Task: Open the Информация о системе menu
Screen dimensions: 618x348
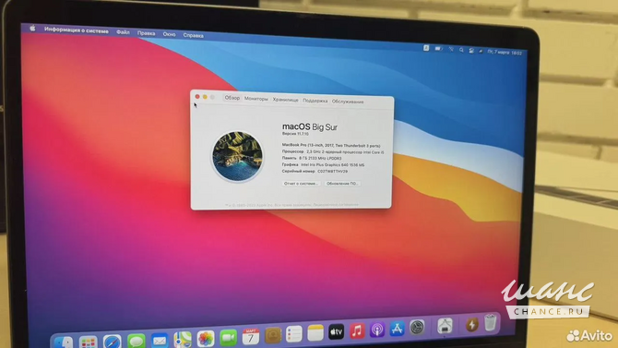Action: 76,30
